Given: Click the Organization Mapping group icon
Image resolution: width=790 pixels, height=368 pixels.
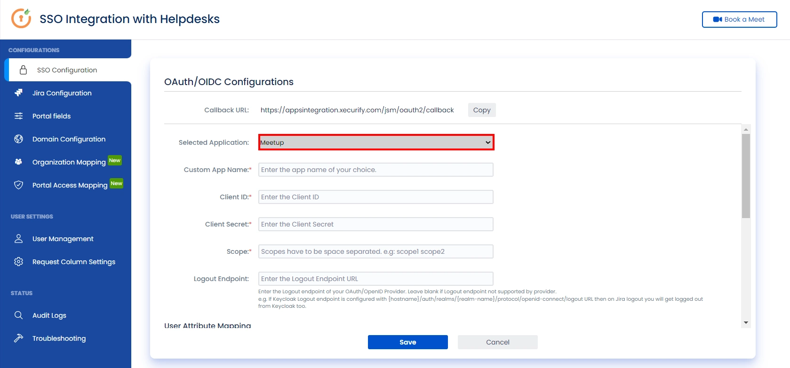Looking at the screenshot, I should pyautogui.click(x=19, y=162).
